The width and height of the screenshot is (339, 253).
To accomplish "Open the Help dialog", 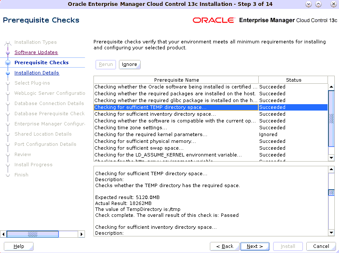I will (x=19, y=246).
